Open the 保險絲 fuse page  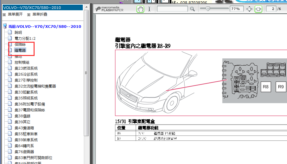[20, 44]
